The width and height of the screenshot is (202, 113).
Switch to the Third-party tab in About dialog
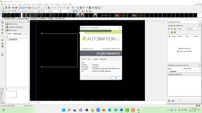pos(103,59)
